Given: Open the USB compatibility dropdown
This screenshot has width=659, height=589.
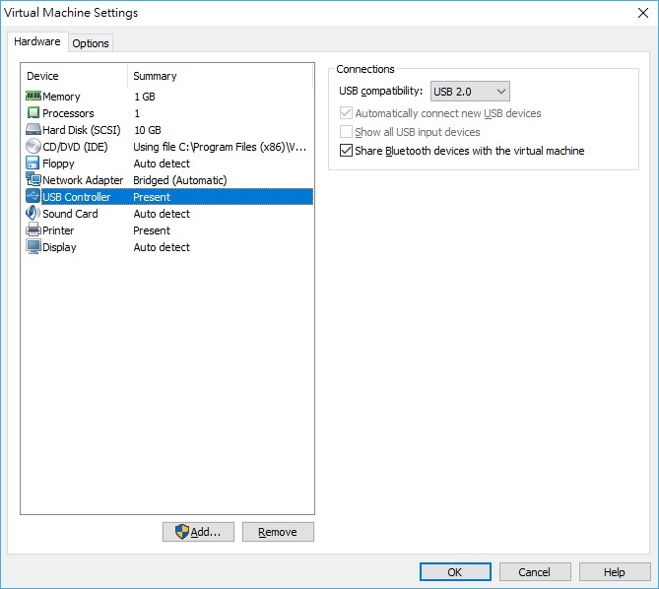Looking at the screenshot, I should [x=470, y=92].
